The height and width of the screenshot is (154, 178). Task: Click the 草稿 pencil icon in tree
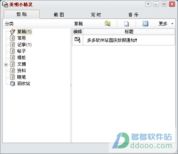pos(13,32)
